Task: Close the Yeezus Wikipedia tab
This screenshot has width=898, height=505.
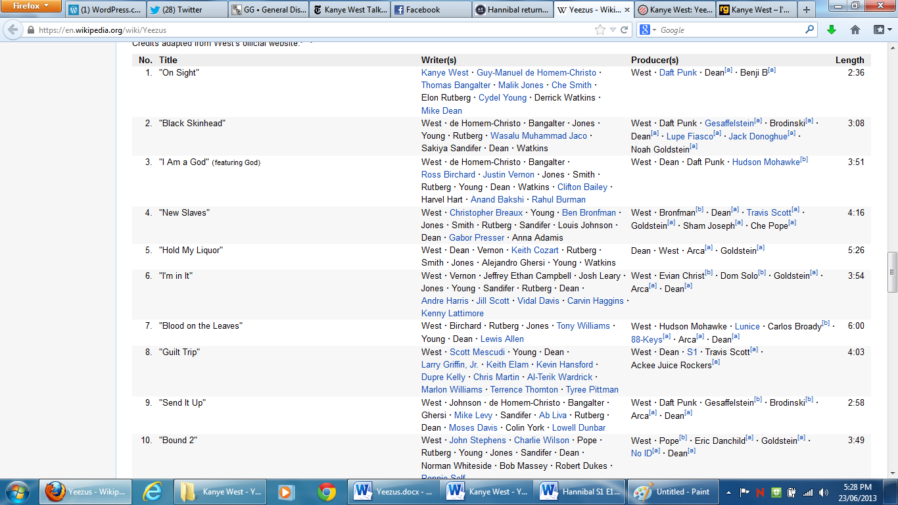Action: point(626,10)
